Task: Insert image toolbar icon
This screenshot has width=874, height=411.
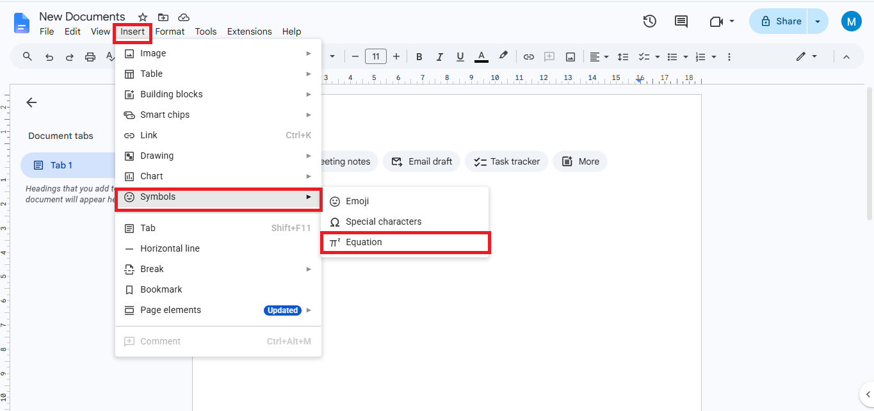Action: (570, 57)
